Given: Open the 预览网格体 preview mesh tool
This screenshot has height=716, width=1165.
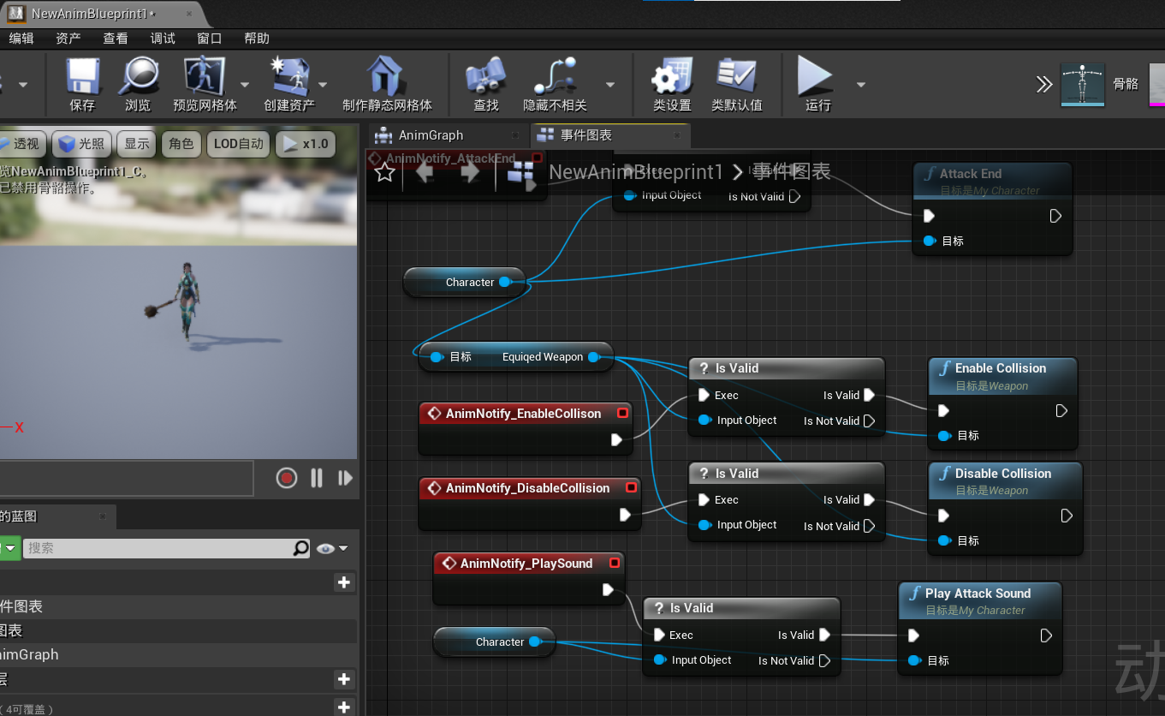Looking at the screenshot, I should click(205, 84).
